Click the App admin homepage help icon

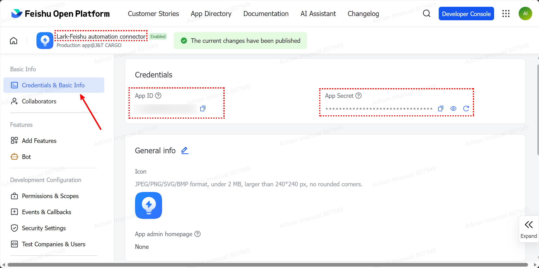click(198, 234)
